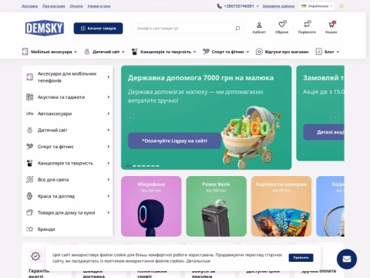The image size is (370, 278).
Task: Click the sidebar Товари для дому та кухні icon
Action: click(x=30, y=212)
